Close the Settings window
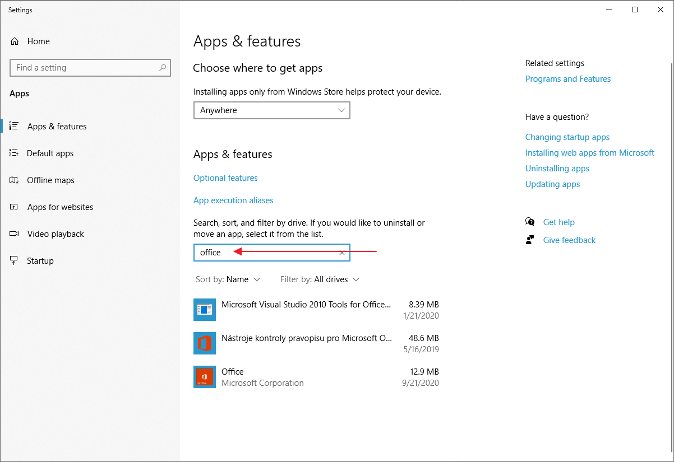674x462 pixels. click(661, 10)
